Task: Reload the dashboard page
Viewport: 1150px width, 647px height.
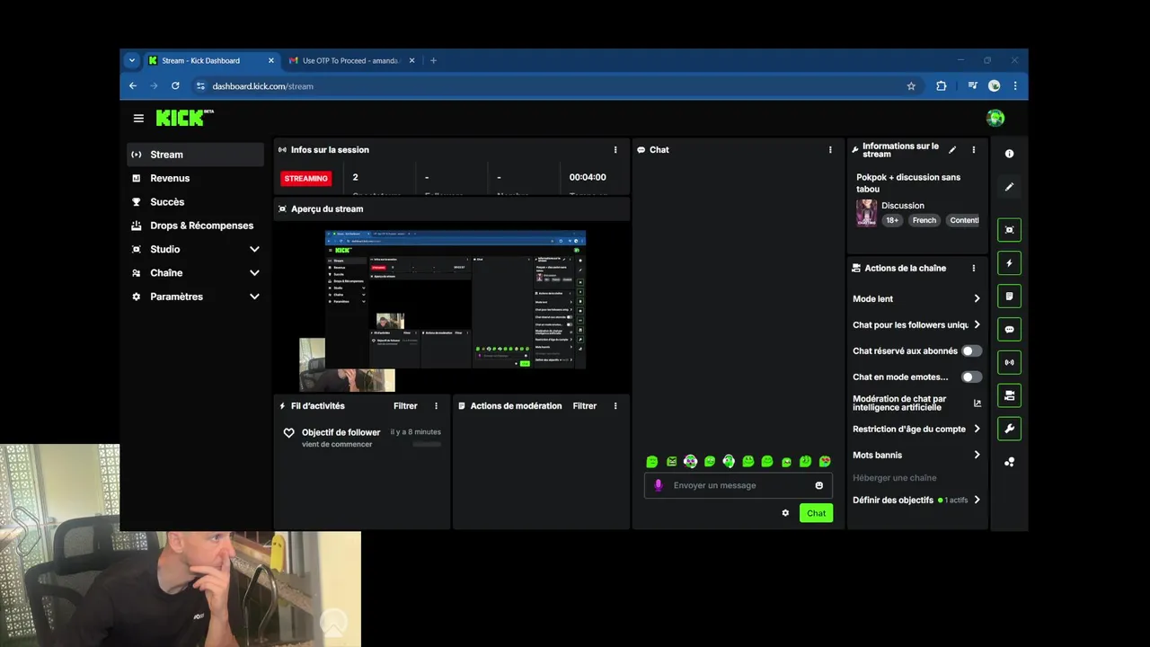Action: [175, 86]
